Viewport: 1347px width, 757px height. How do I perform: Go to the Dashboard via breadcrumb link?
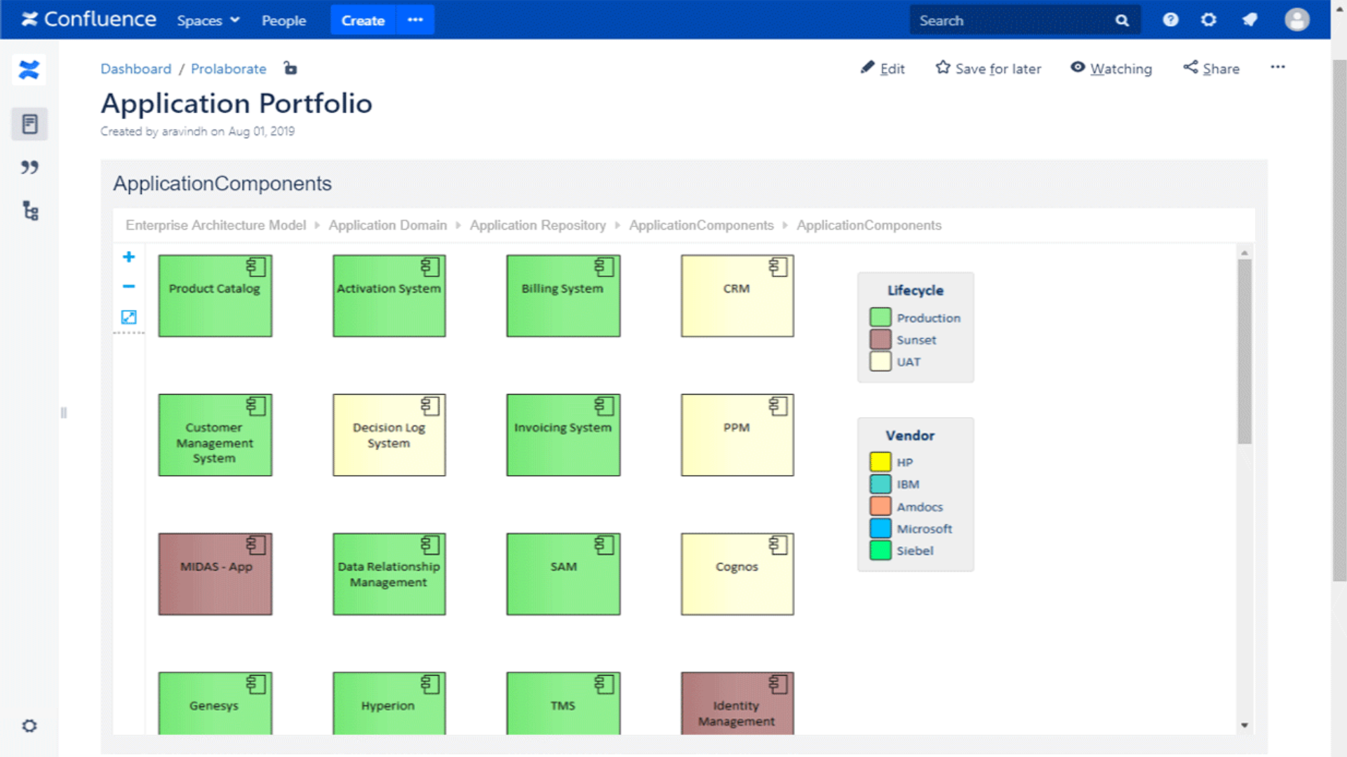click(135, 69)
